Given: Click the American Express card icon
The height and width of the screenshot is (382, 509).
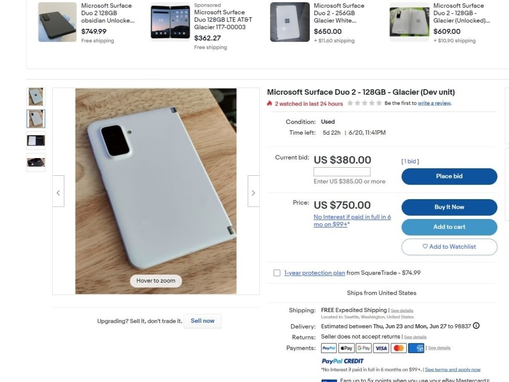Looking at the screenshot, I should pos(416,348).
